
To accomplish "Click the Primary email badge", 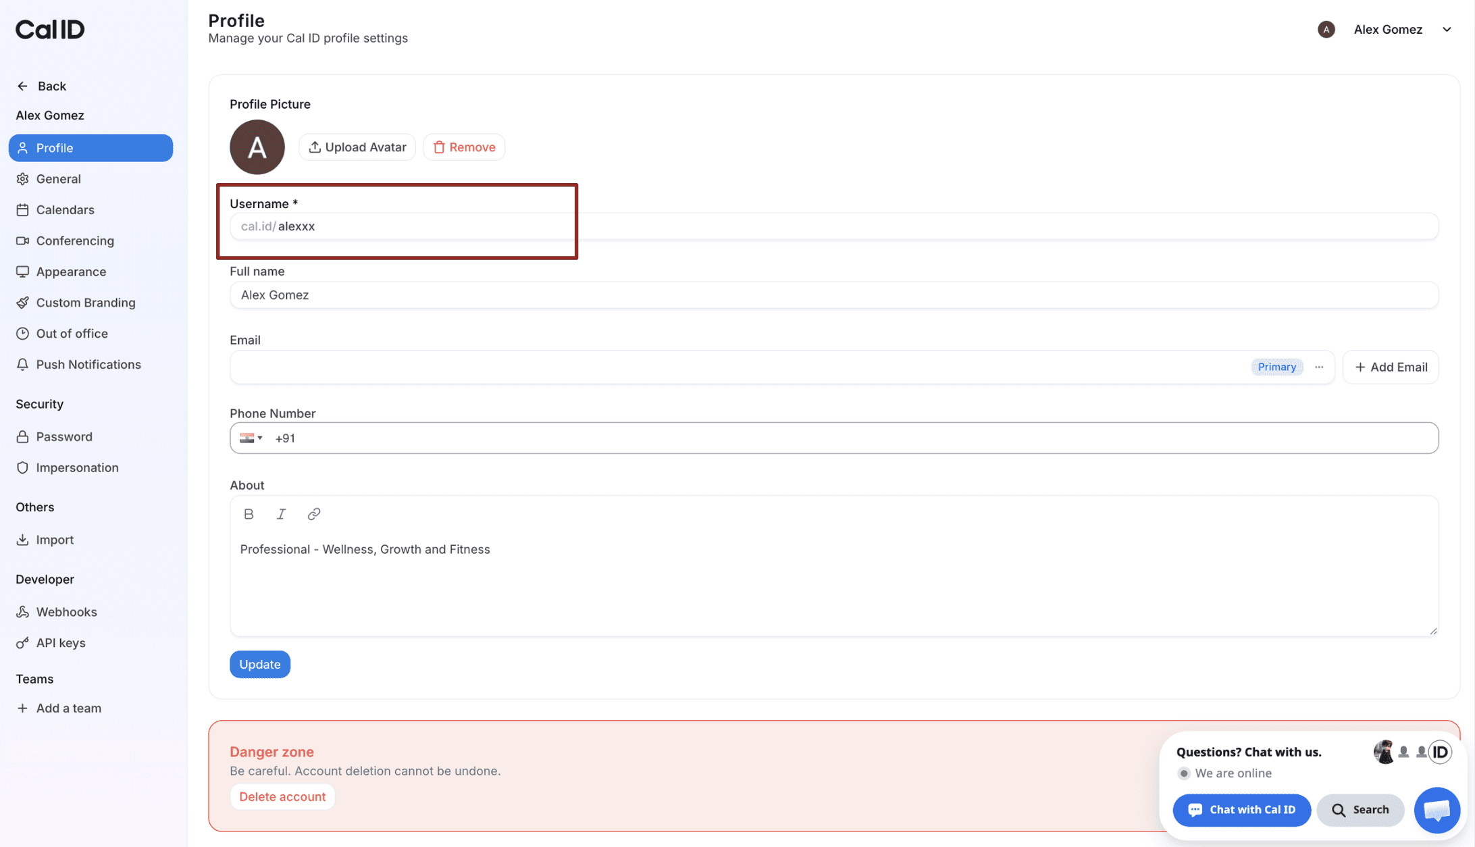I will click(x=1276, y=367).
